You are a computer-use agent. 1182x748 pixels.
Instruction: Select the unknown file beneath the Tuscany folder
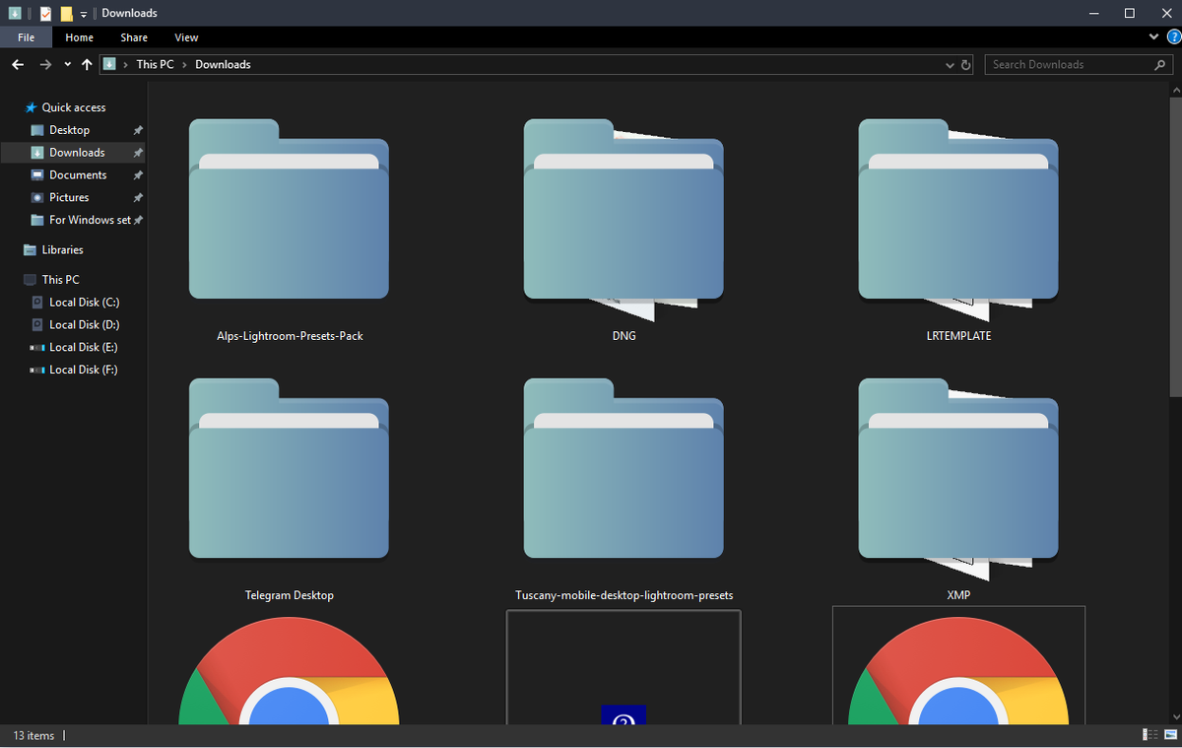pos(624,667)
